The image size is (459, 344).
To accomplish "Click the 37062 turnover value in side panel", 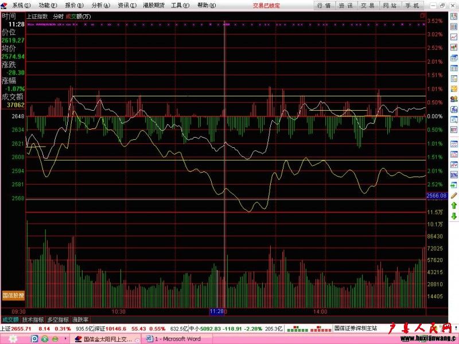I will coord(16,105).
